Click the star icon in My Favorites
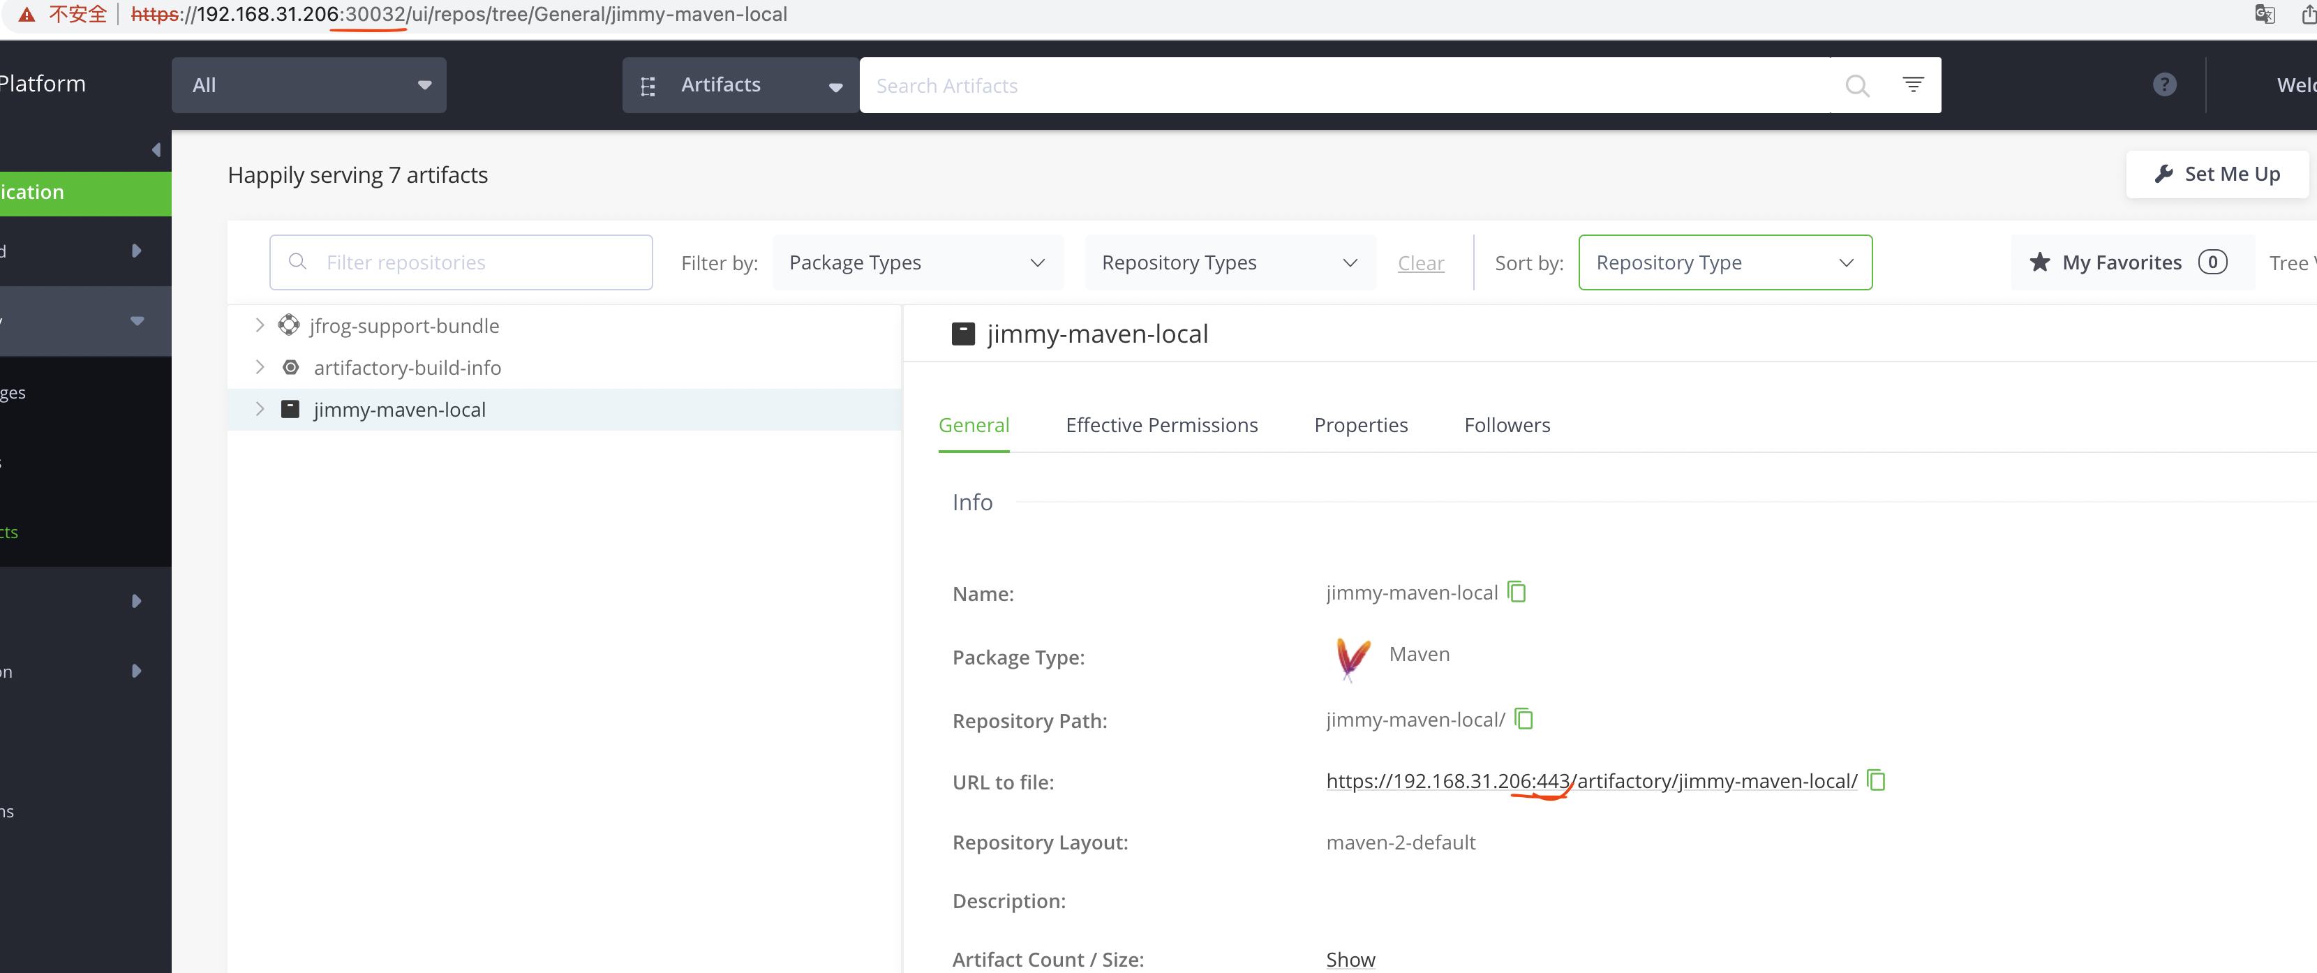The image size is (2317, 973). [2040, 262]
